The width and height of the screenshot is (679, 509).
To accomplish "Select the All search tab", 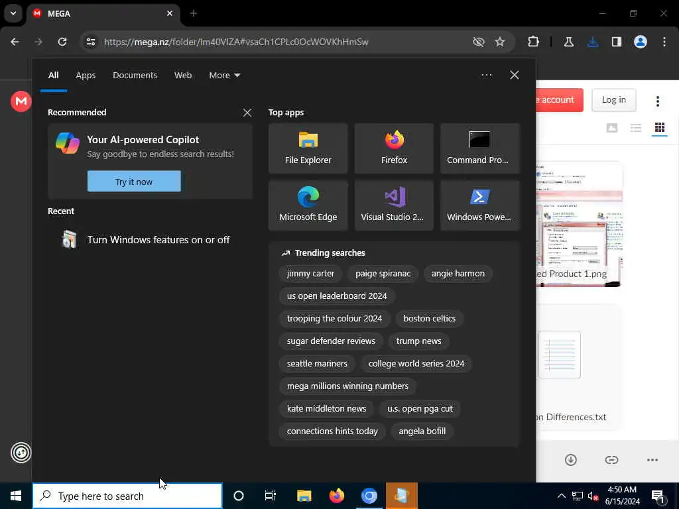I will [x=53, y=76].
